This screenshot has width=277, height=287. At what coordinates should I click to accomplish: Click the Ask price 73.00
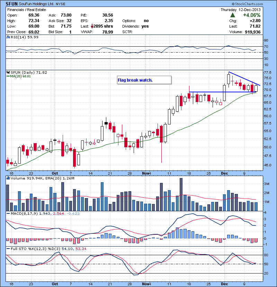66,15
